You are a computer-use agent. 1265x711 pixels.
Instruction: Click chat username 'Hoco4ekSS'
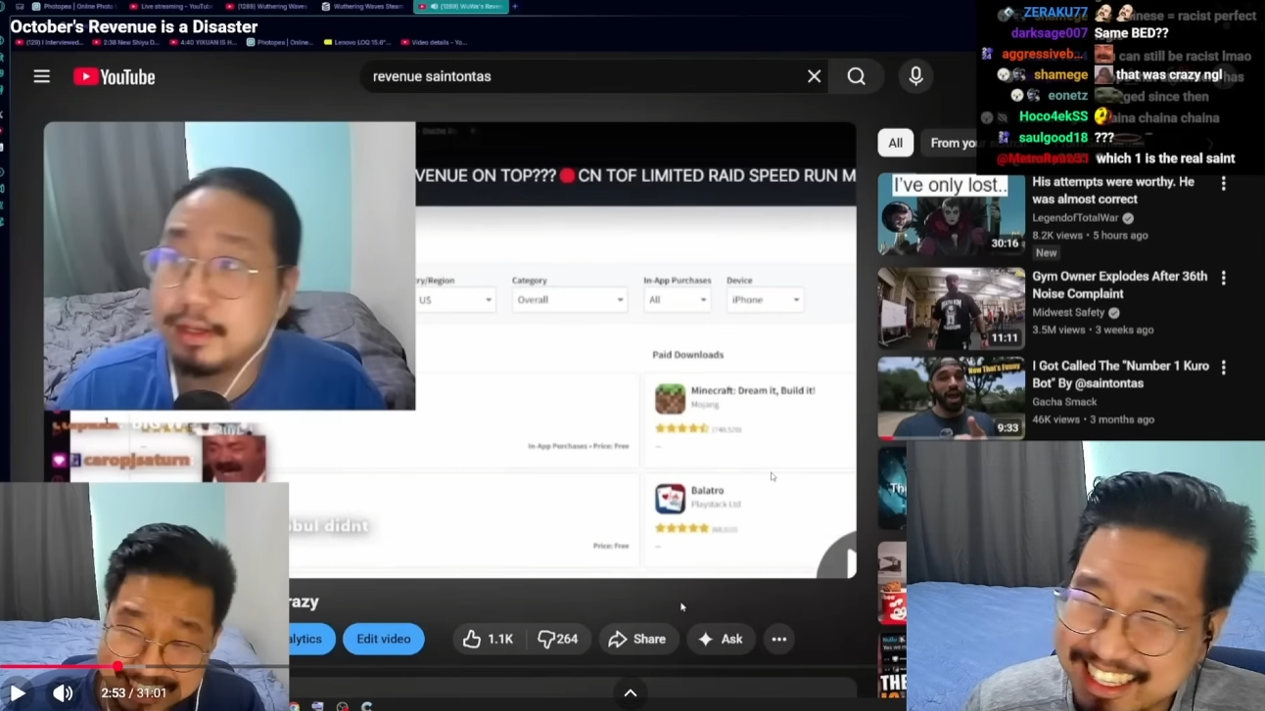coord(1054,116)
